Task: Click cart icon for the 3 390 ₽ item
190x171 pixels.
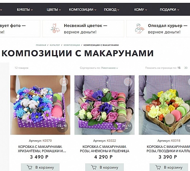Action: tap(158, 167)
